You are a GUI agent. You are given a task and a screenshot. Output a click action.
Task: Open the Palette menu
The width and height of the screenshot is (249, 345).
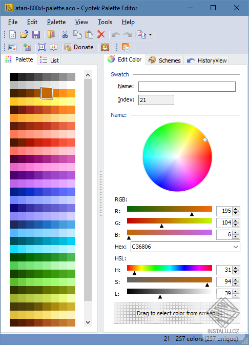click(56, 22)
